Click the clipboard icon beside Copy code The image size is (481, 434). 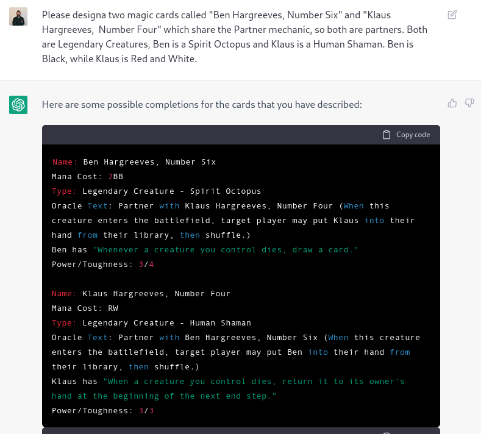[387, 135]
